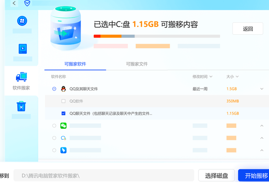Select the radio button next to WeChat
Image resolution: width=269 pixels, height=182 pixels.
coord(54,126)
